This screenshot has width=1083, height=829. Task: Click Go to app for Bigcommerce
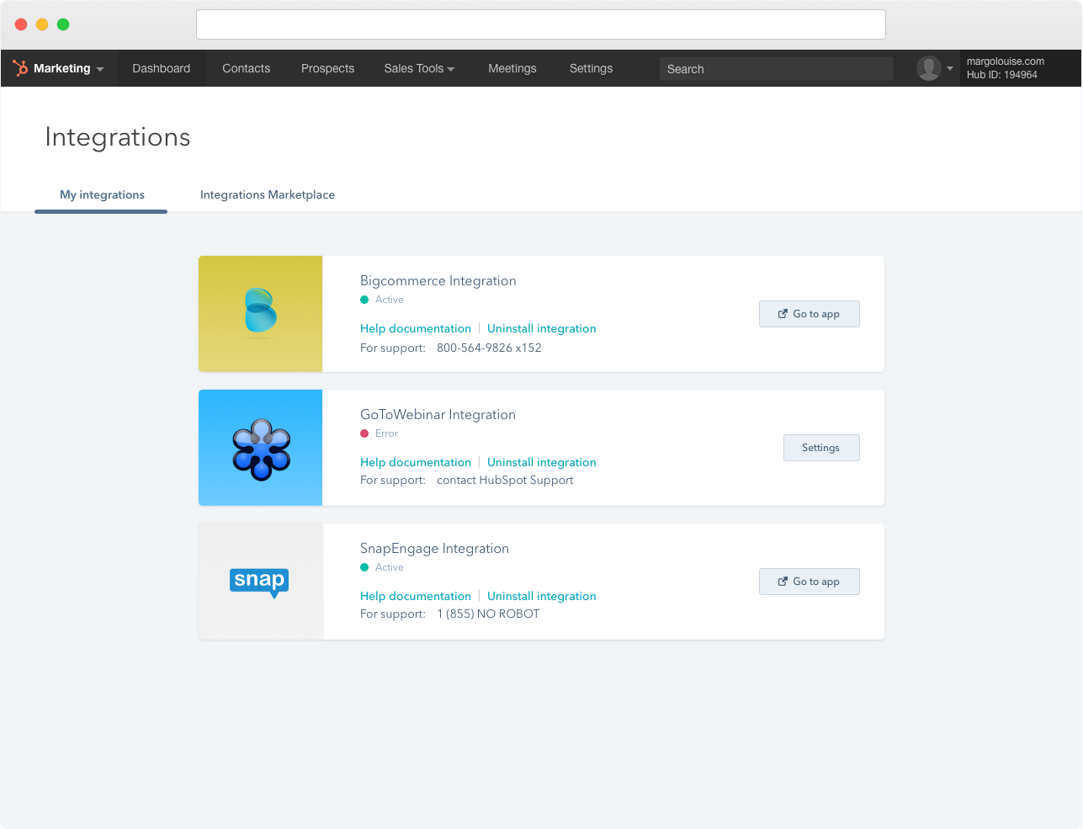coord(810,314)
